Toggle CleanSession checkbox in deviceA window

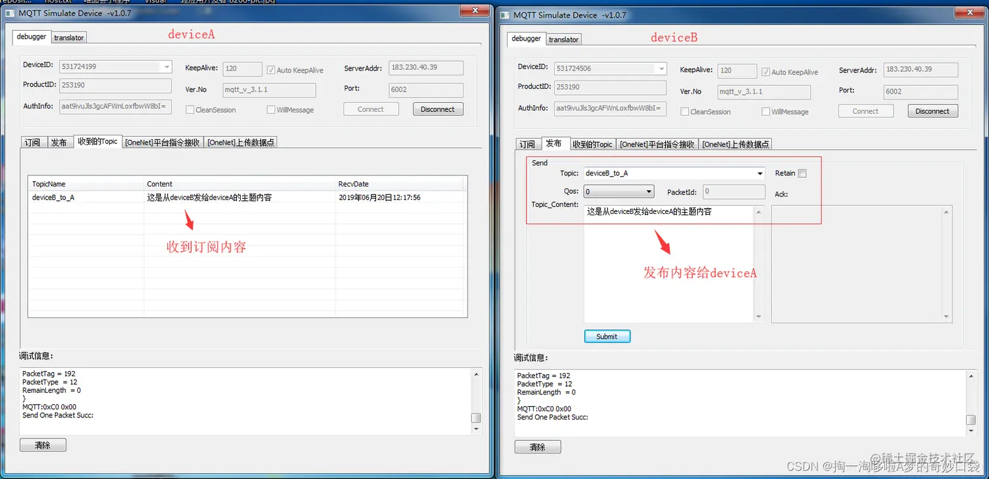[x=190, y=110]
